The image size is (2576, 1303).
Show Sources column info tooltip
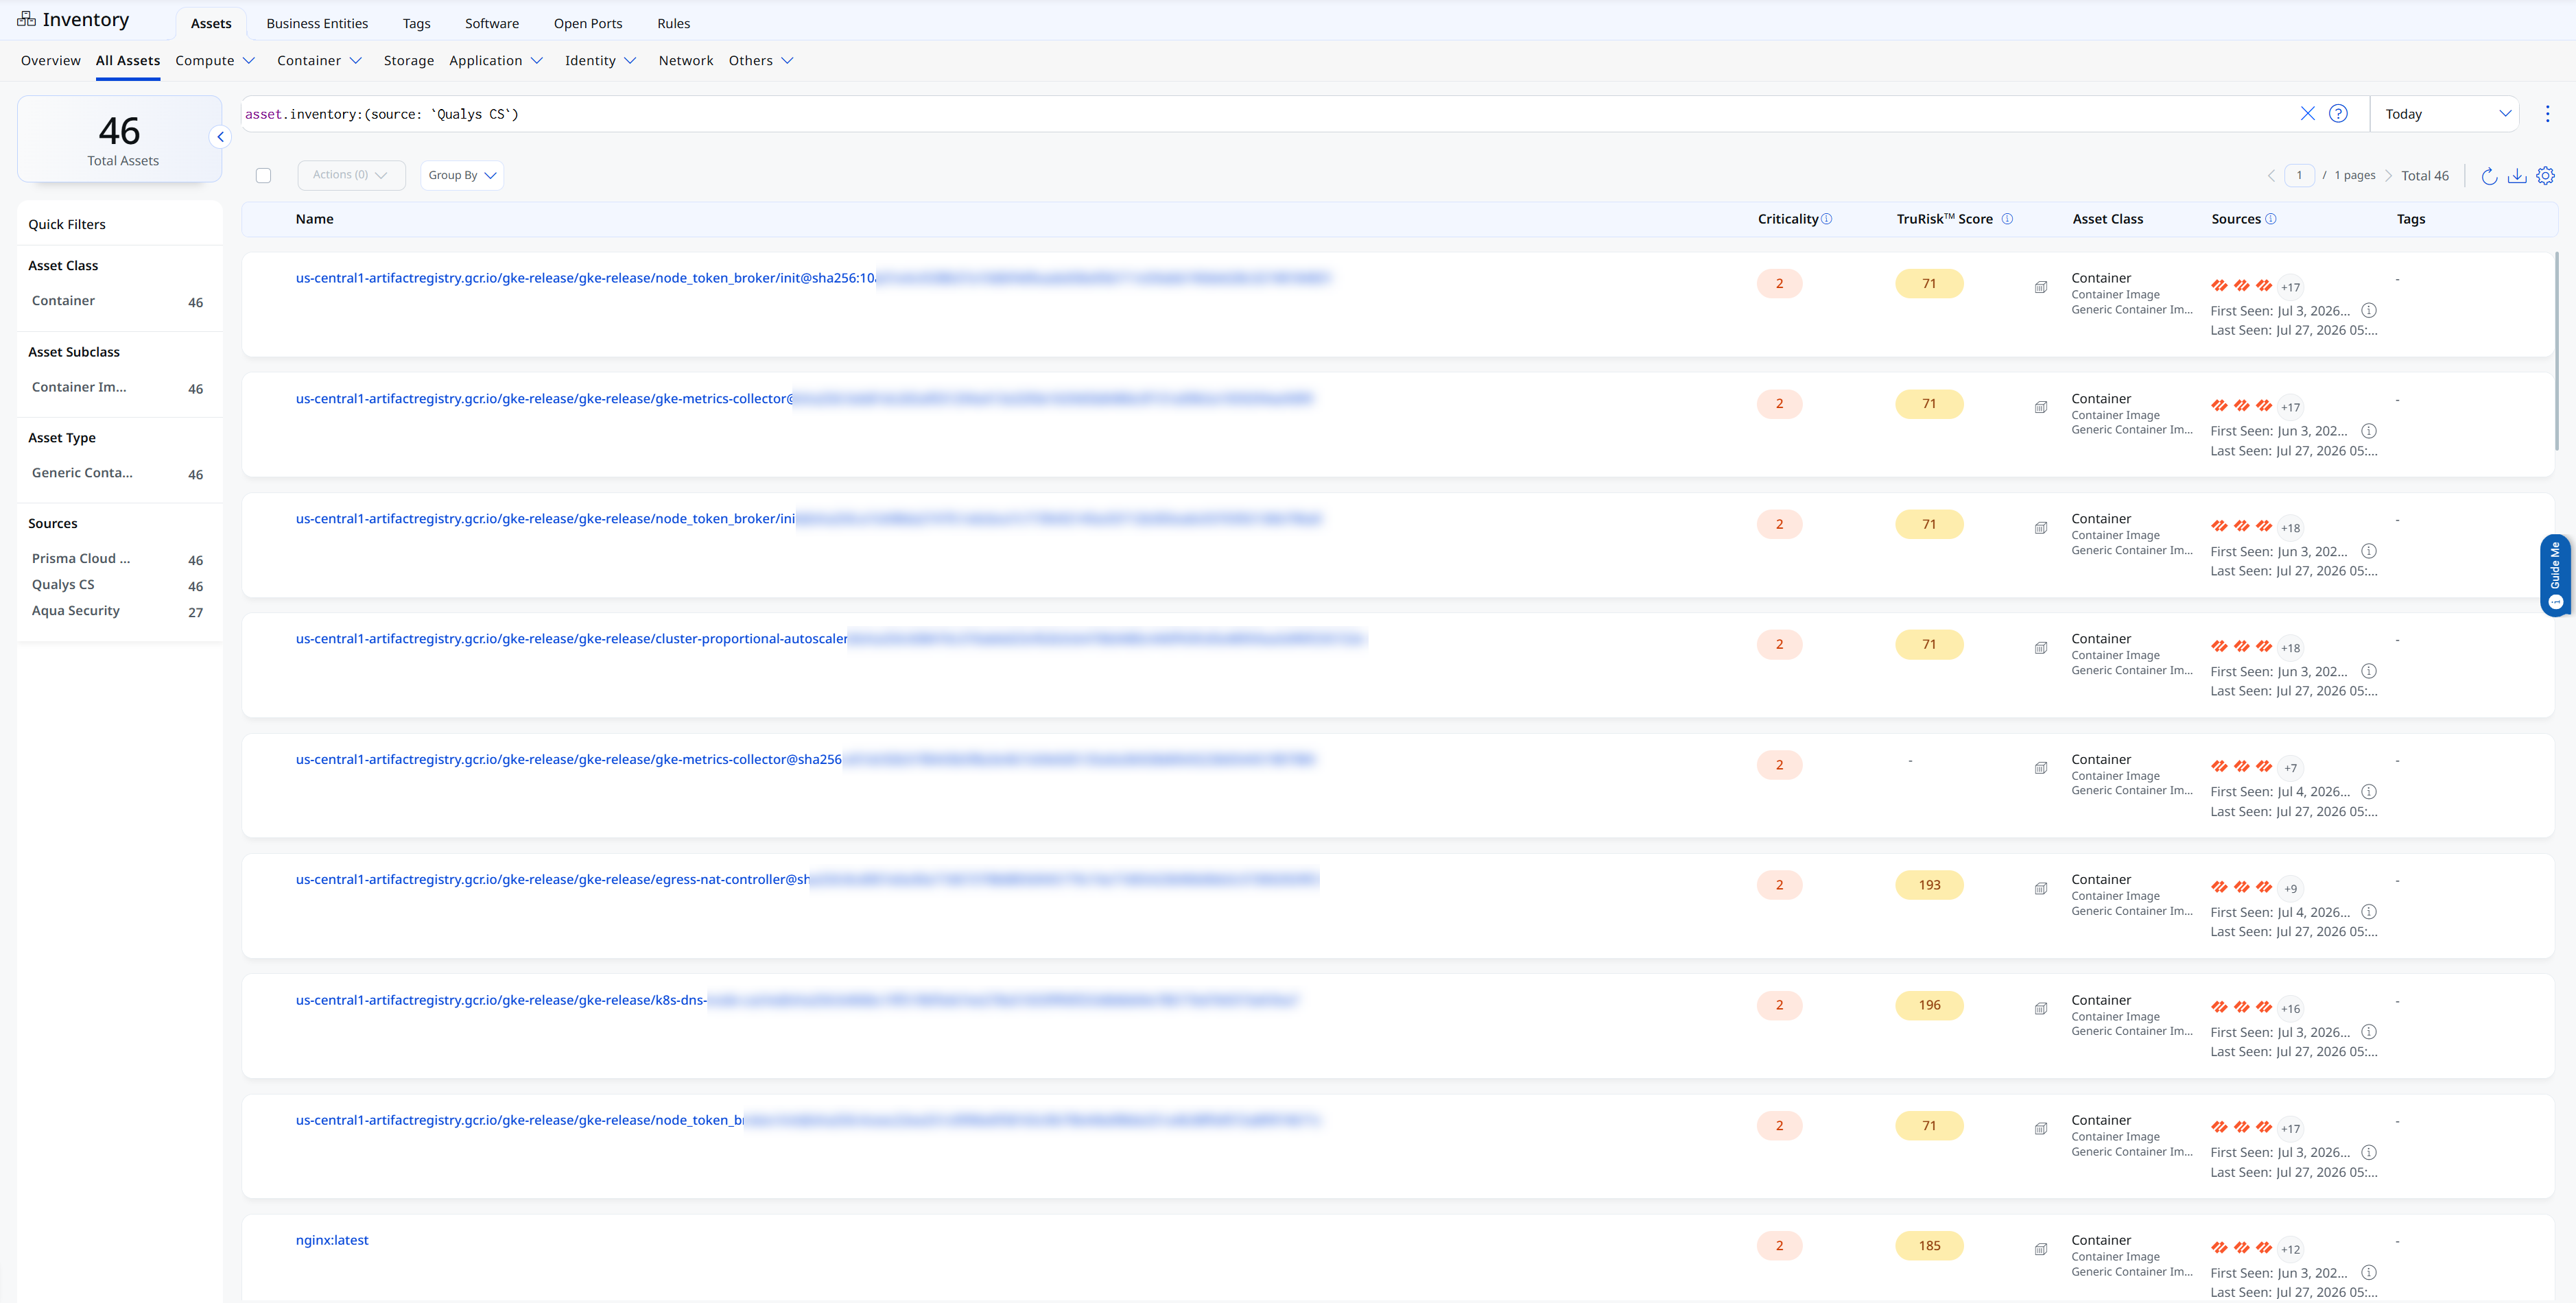coord(2270,219)
